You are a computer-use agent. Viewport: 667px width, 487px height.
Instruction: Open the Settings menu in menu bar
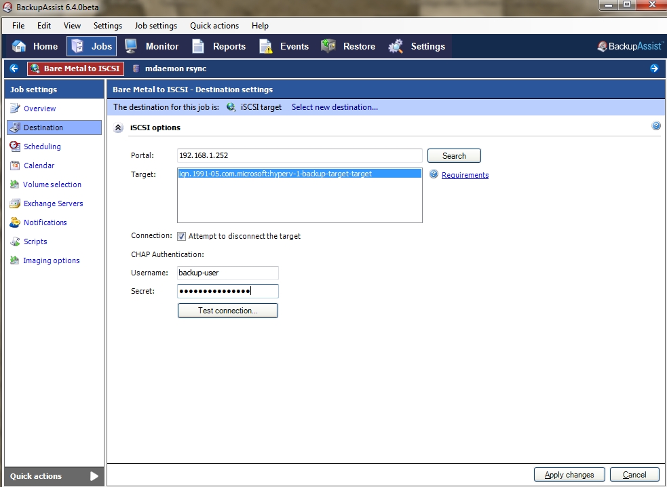108,26
